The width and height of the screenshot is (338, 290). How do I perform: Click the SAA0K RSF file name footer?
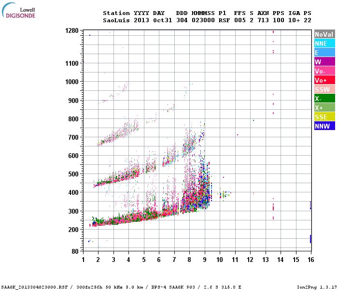[x=34, y=287]
